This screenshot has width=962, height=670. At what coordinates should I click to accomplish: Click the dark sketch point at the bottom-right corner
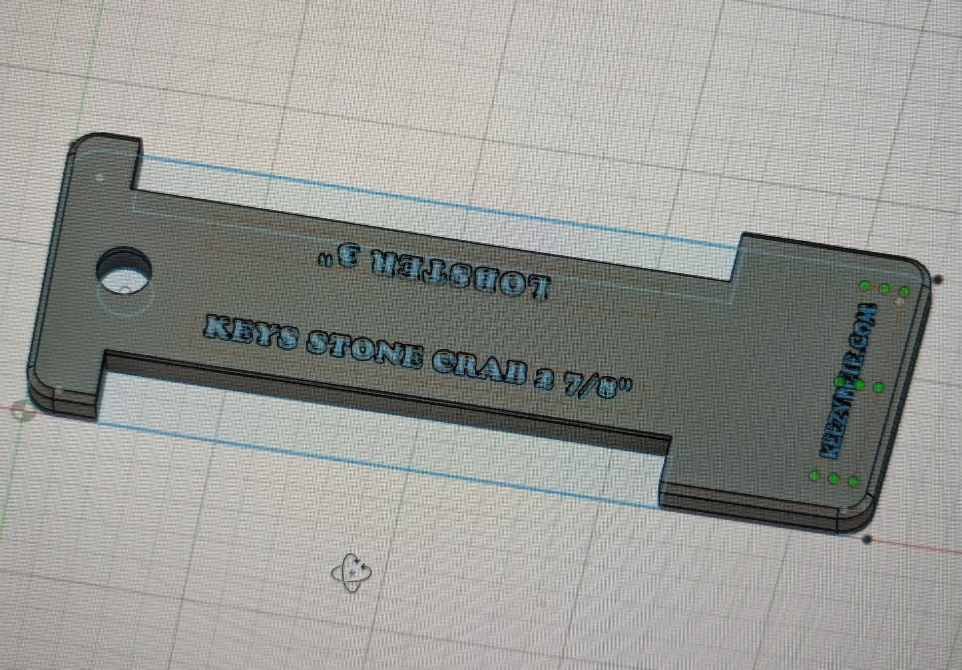pyautogui.click(x=867, y=539)
